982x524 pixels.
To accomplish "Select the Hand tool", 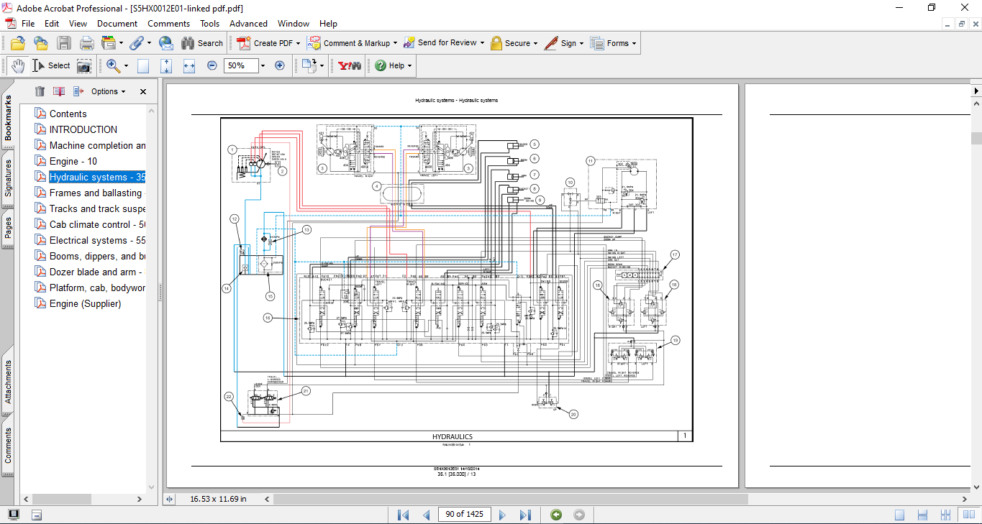I will coord(17,65).
